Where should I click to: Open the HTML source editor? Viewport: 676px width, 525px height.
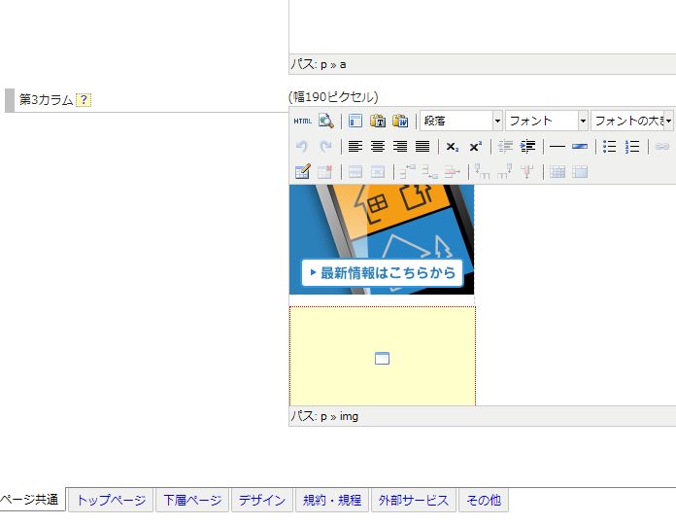pyautogui.click(x=302, y=122)
